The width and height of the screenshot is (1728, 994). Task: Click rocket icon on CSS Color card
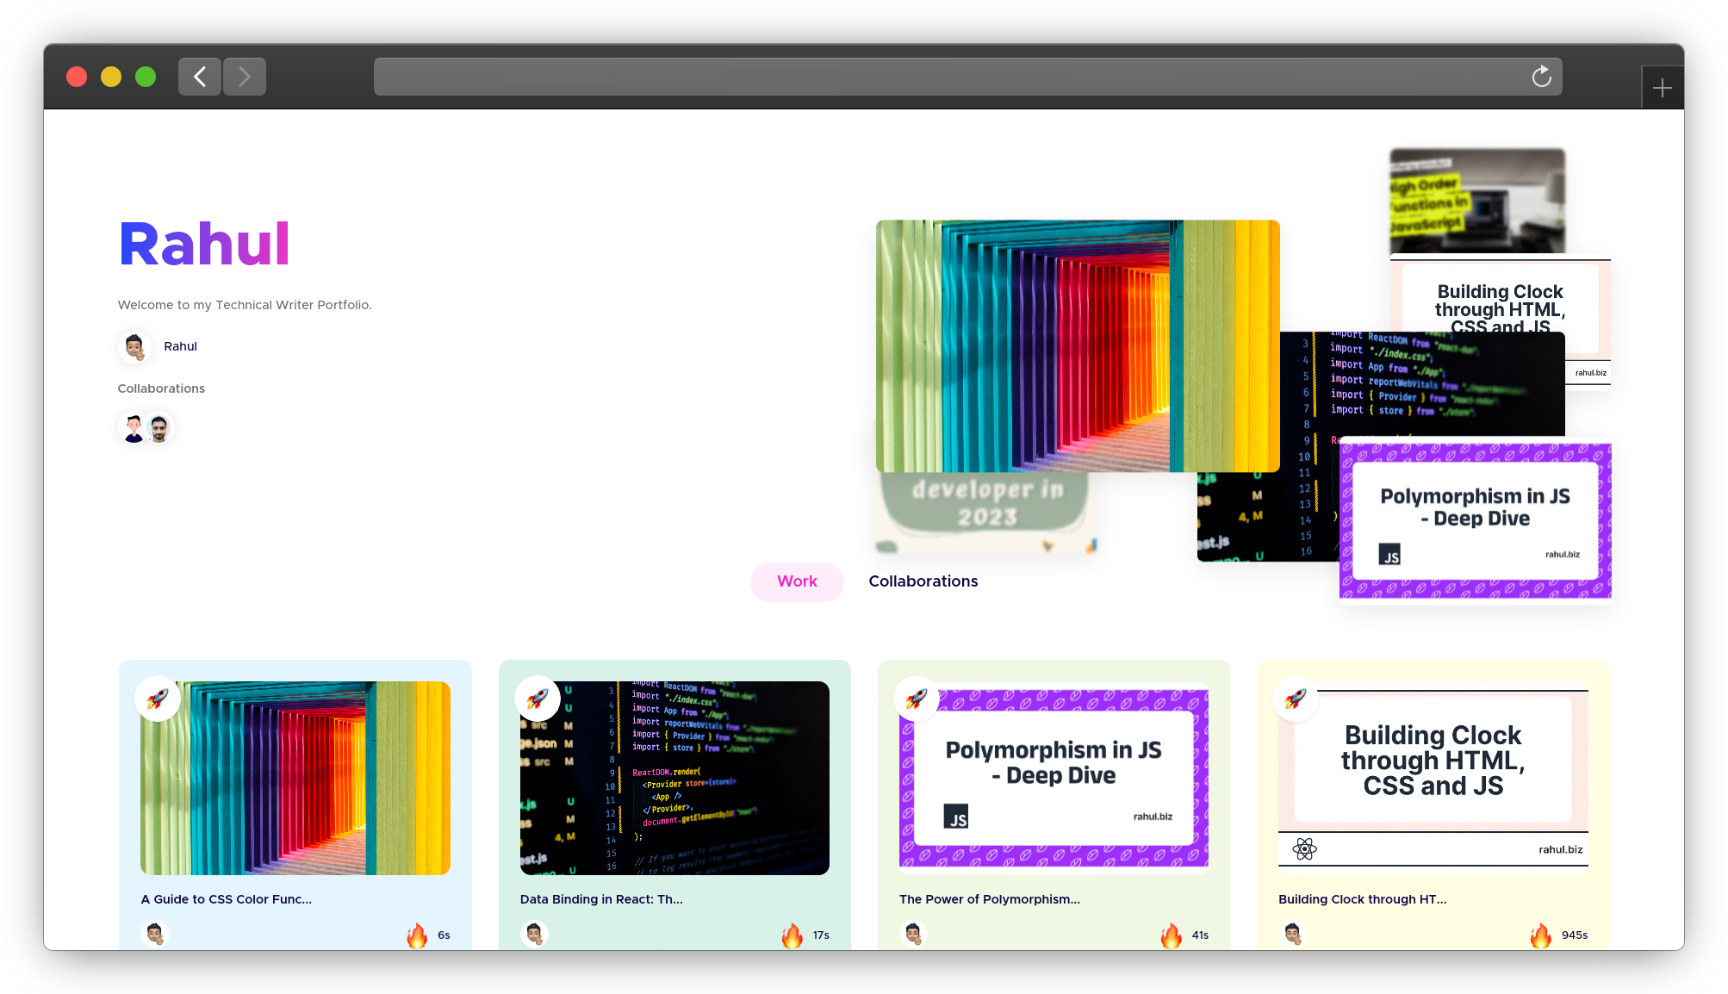point(158,699)
